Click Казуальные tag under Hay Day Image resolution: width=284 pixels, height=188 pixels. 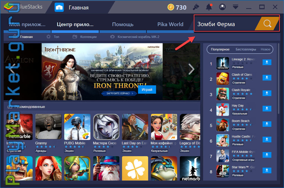click(239, 114)
